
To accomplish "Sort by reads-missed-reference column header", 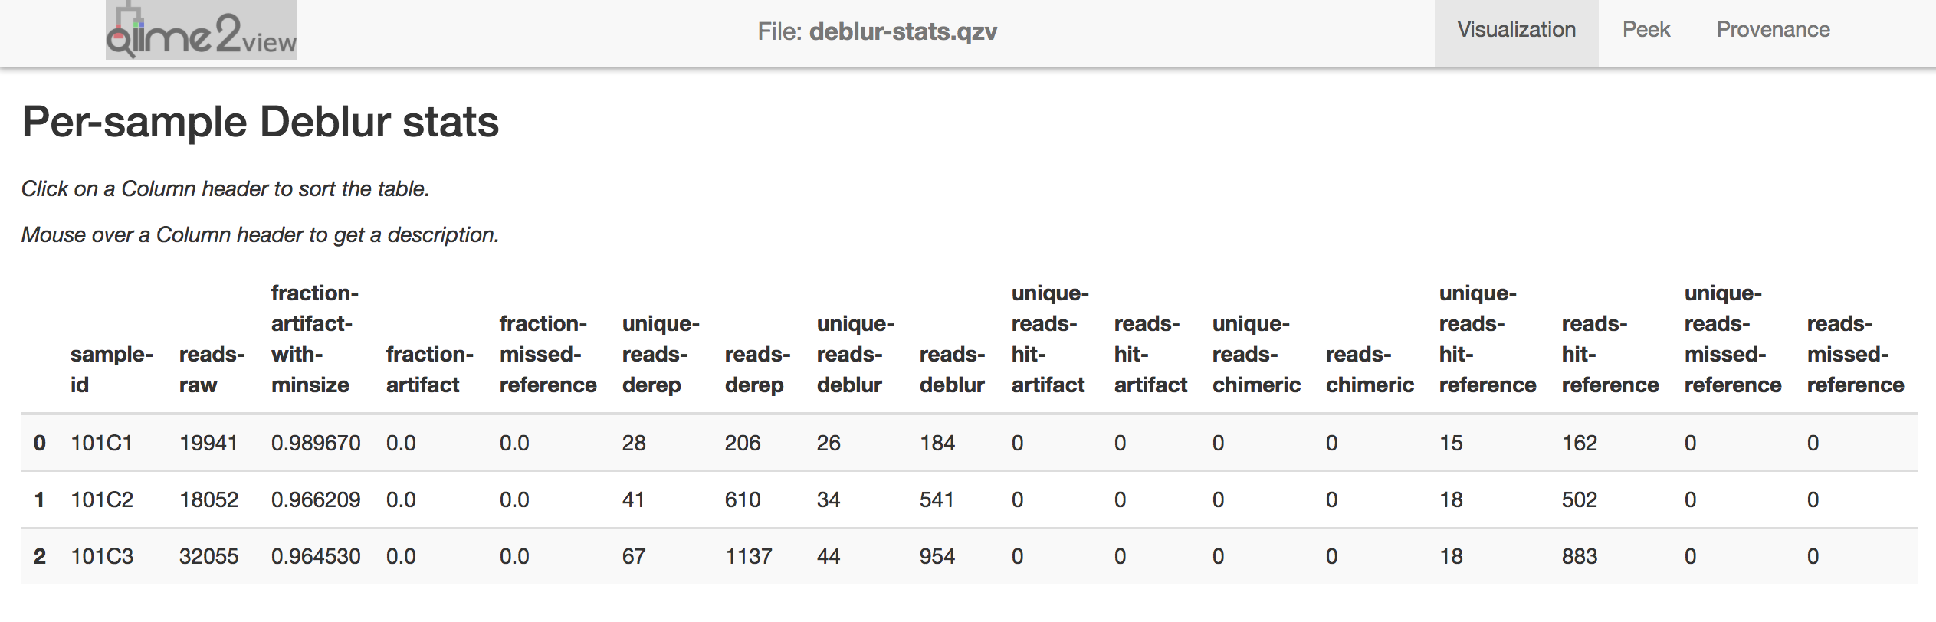I will coord(1855,354).
